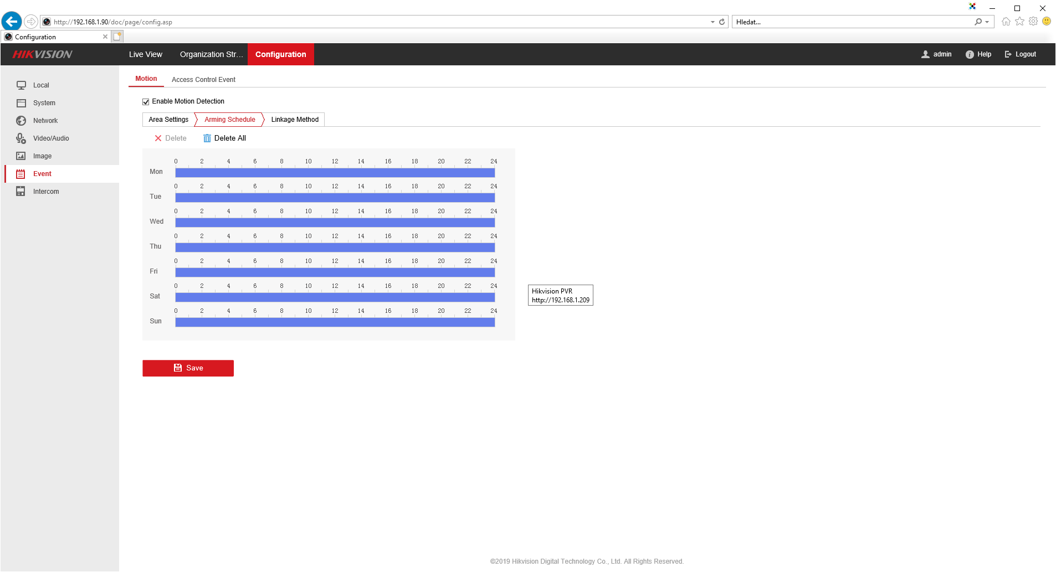Open the search provider dropdown arrow
The width and height of the screenshot is (1056, 572).
pyautogui.click(x=987, y=22)
